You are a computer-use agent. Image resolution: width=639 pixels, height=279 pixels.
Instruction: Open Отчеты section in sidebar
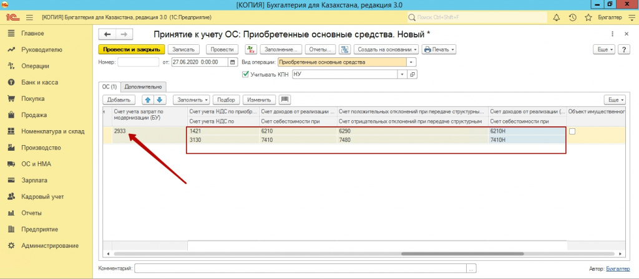tap(31, 213)
